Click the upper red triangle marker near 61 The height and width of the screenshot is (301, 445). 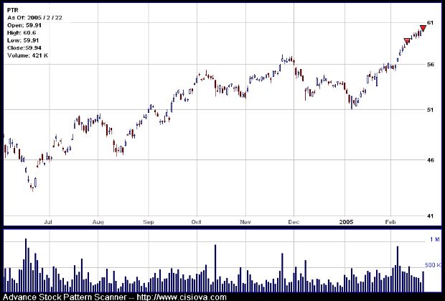coord(423,28)
